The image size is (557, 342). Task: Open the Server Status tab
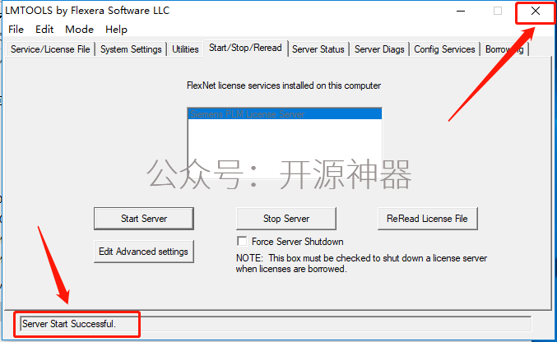coord(318,49)
